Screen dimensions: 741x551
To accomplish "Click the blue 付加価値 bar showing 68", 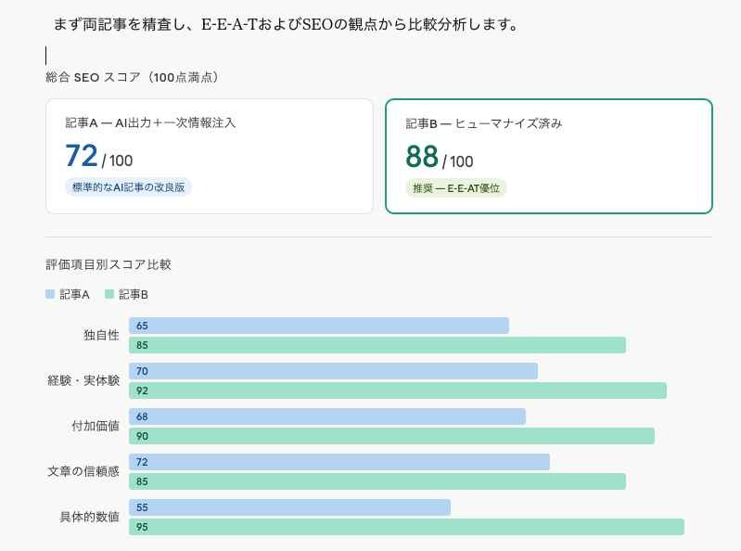I will pos(327,416).
